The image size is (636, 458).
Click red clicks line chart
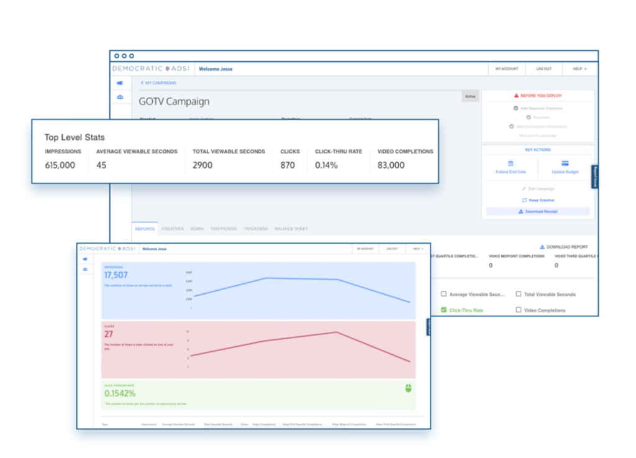tap(300, 347)
